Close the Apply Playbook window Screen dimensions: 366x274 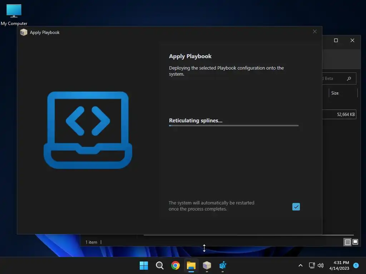(315, 31)
